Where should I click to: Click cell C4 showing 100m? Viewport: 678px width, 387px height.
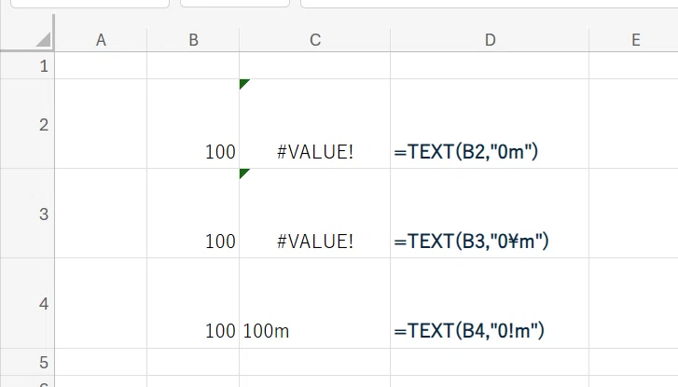315,304
